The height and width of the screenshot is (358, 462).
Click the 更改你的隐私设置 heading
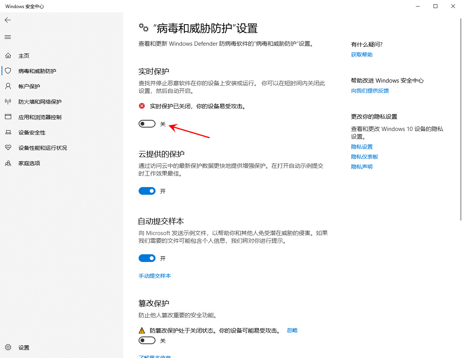374,117
